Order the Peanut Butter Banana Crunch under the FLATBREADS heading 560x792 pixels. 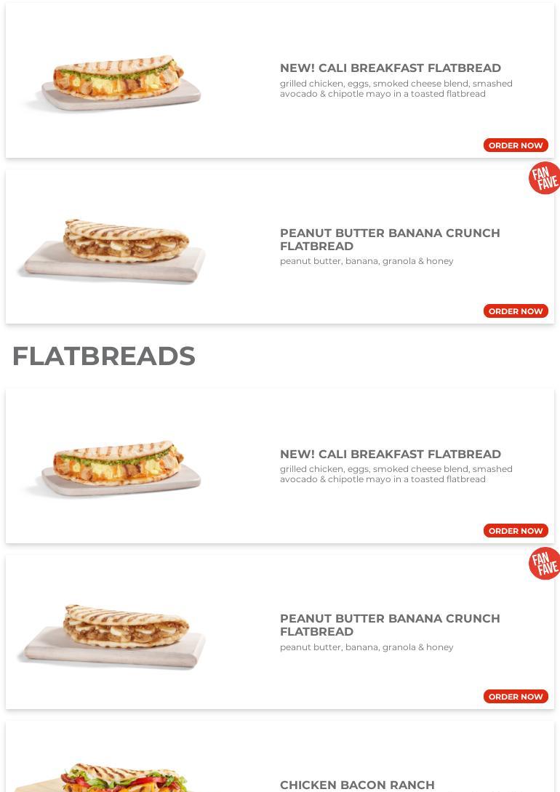tap(516, 697)
